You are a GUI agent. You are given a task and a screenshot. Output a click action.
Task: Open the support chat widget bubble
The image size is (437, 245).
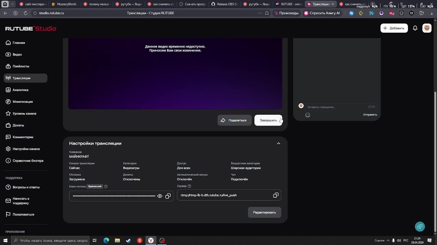point(420,227)
